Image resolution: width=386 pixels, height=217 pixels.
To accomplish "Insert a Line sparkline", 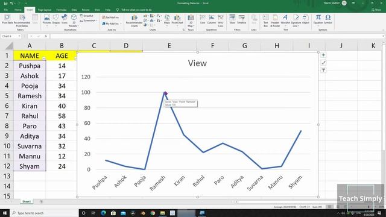I will 203,19.
